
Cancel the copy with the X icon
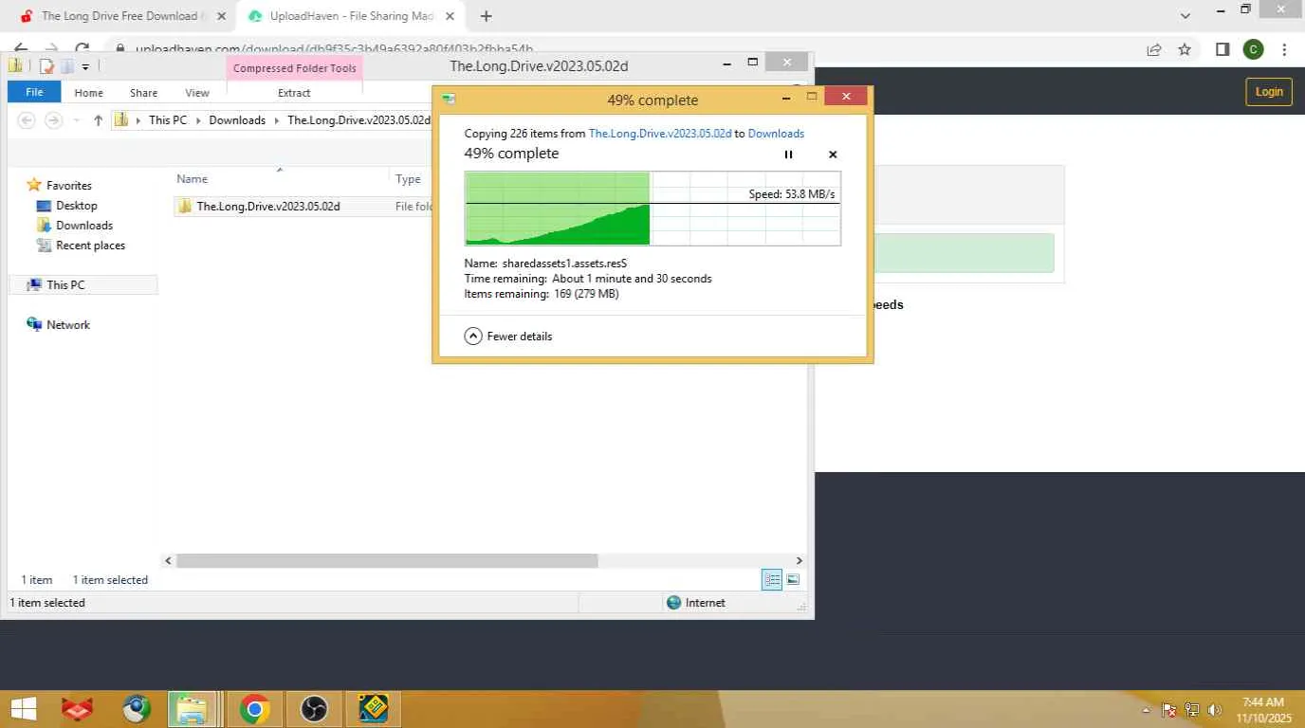[833, 155]
